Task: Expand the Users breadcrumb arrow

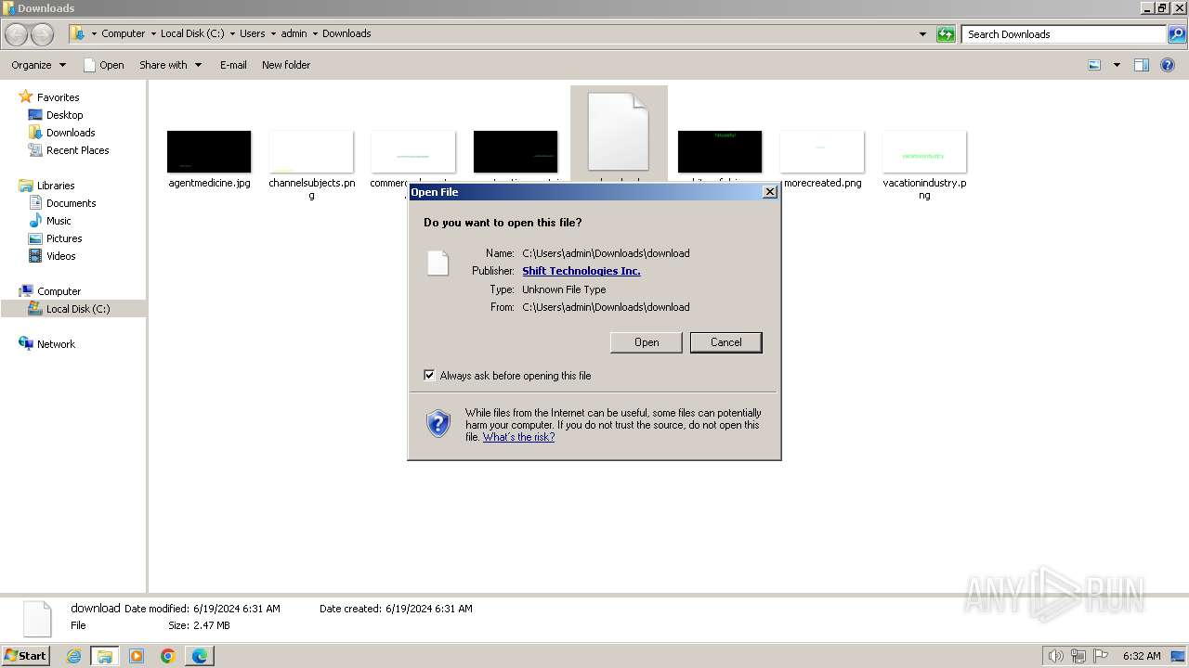Action: (x=273, y=33)
